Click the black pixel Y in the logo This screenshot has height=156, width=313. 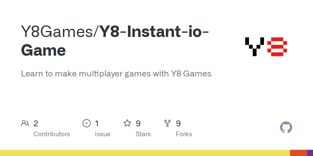coord(255,46)
